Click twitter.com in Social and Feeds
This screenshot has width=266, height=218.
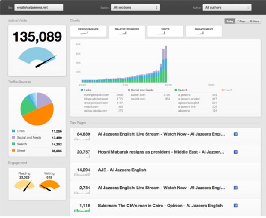[x=138, y=95]
